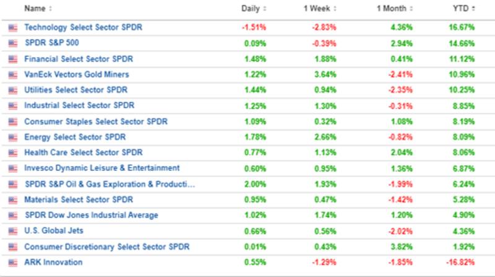Open Consumer Discretionary Select Sector SPDR link
495x277 pixels.
pos(107,247)
